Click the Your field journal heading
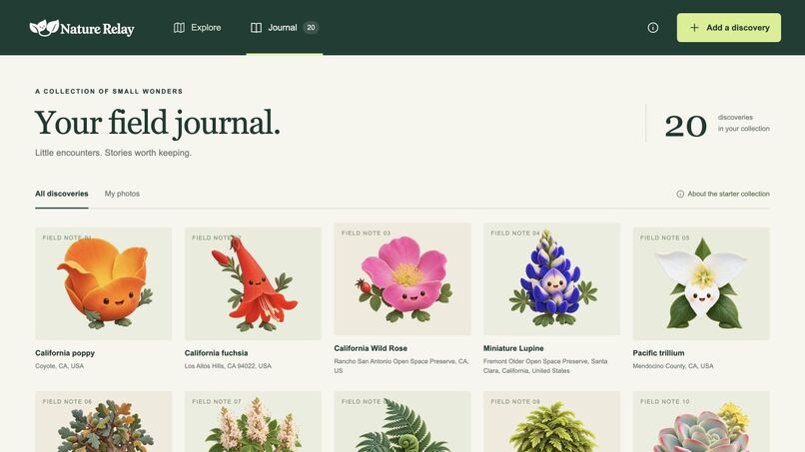The width and height of the screenshot is (805, 452). [158, 123]
